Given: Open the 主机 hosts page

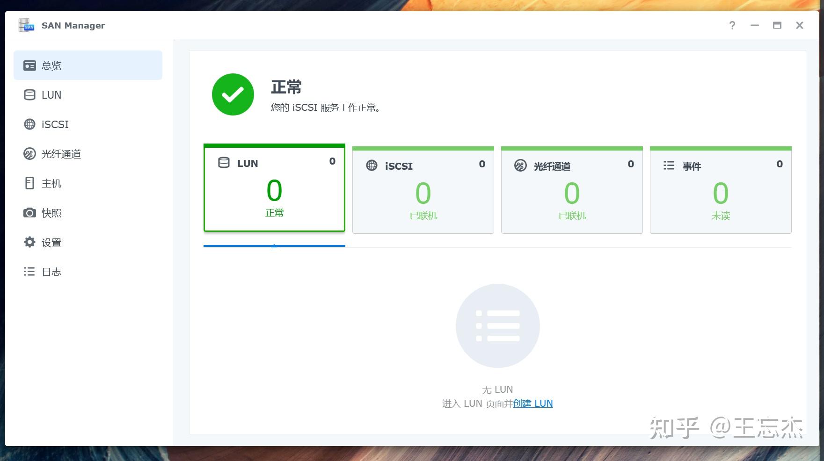Looking at the screenshot, I should tap(88, 183).
